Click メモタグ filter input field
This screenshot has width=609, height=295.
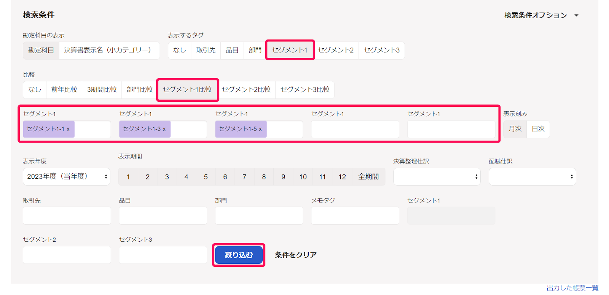355,216
